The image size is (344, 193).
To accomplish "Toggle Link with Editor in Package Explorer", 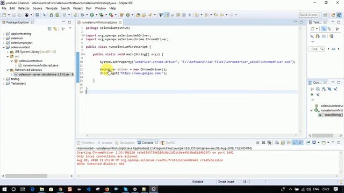I will pyautogui.click(x=55, y=29).
